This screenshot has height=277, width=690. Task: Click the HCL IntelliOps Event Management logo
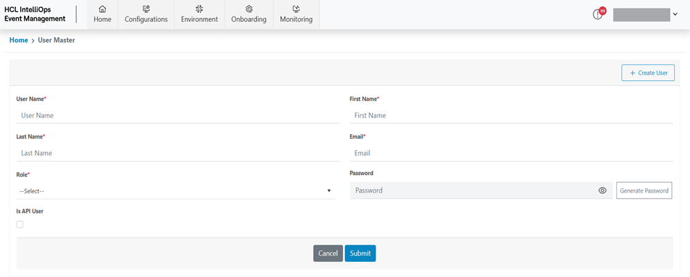pyautogui.click(x=35, y=15)
